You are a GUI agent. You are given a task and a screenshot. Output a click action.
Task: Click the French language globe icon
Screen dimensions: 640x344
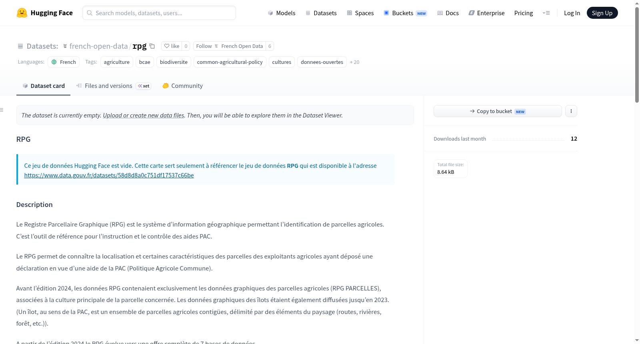pyautogui.click(x=54, y=62)
